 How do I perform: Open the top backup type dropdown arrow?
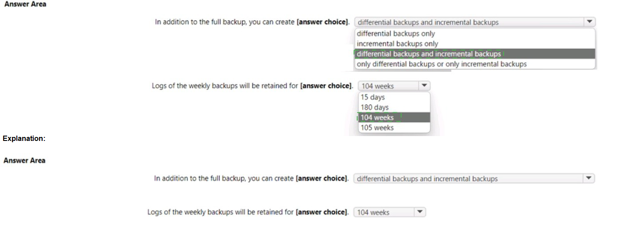click(x=589, y=22)
